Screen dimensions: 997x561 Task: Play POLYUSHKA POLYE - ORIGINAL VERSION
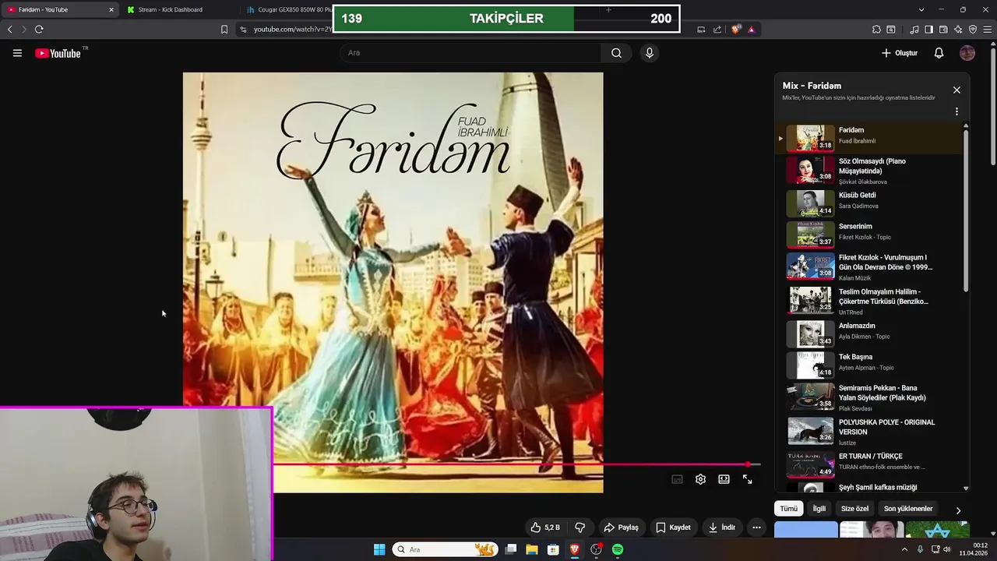tap(871, 431)
